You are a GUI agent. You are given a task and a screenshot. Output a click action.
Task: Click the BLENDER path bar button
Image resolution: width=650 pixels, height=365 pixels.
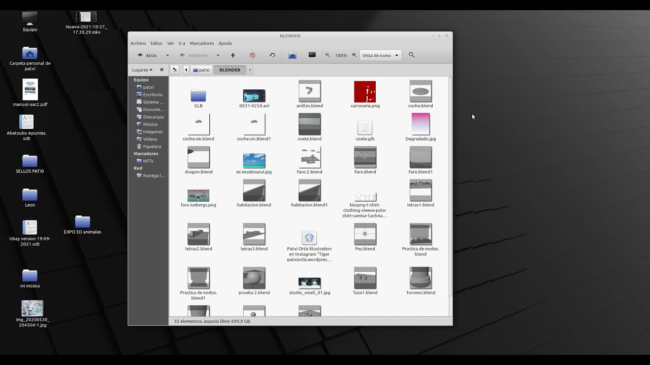pyautogui.click(x=230, y=70)
